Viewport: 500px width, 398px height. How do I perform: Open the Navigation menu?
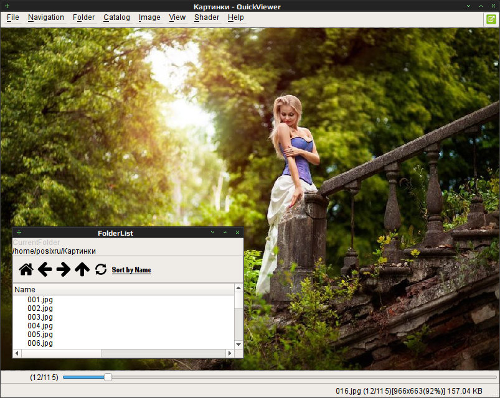[46, 17]
